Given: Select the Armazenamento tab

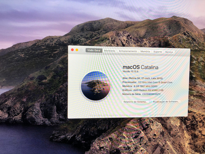Looking at the screenshot, I should pyautogui.click(x=128, y=51).
